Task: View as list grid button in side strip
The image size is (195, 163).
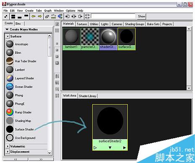Action: pos(57,30)
